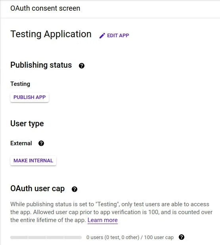Viewport: 220px width, 245px height.
Task: Click the OAuth user cap progress bar
Action: [x=46, y=237]
